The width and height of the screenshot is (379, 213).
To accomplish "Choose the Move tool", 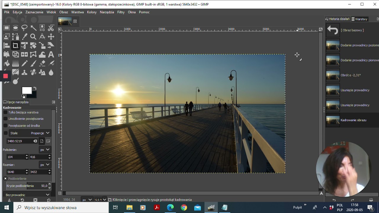I will coord(51,37).
